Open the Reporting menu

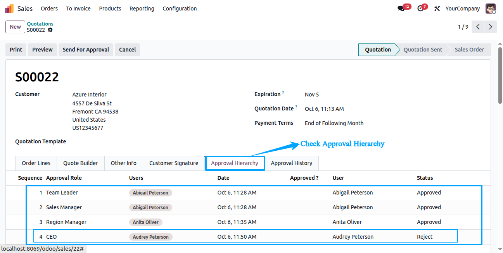142,9
